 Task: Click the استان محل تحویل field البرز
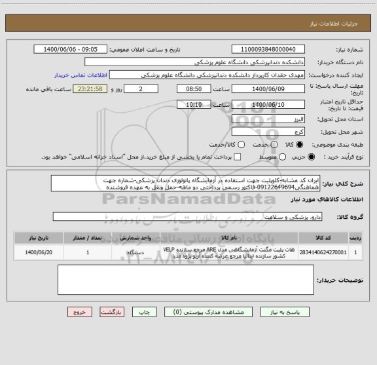[268, 119]
